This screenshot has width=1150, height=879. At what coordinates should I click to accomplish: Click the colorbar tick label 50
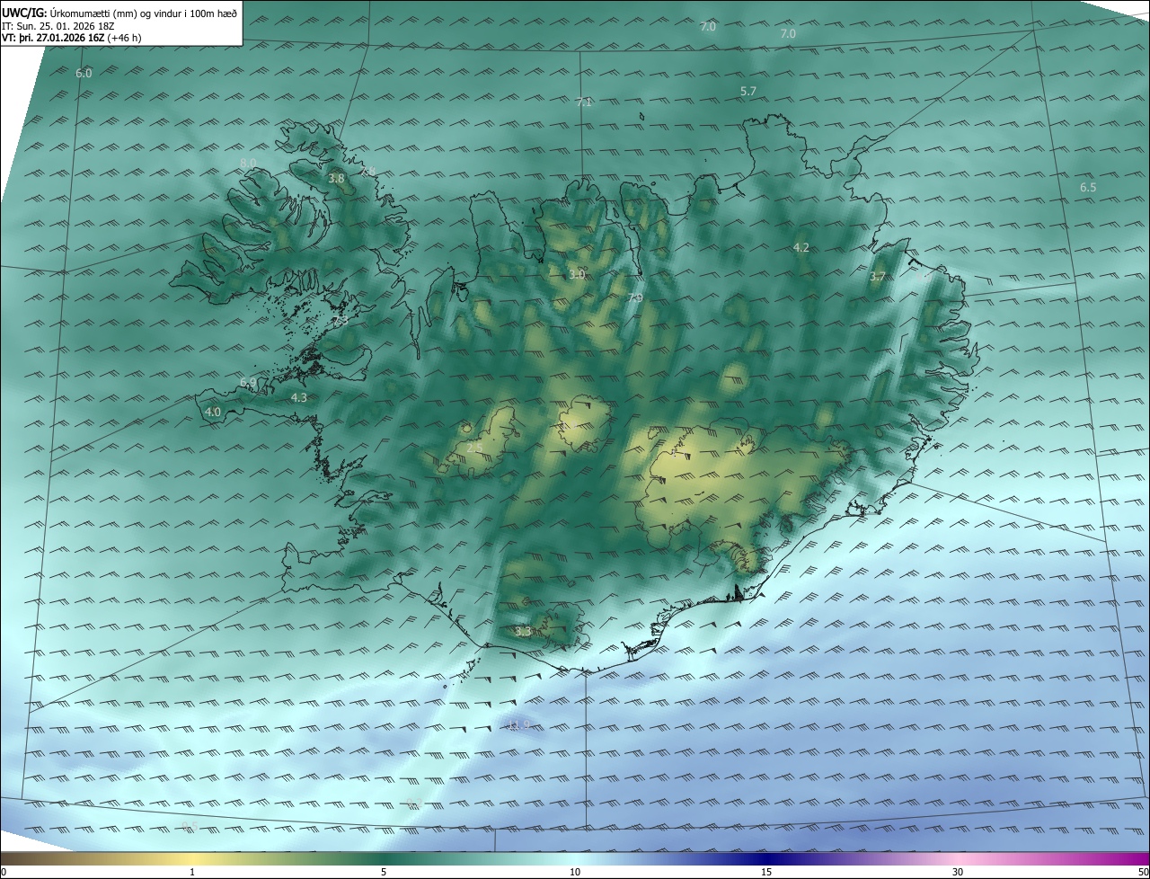(1142, 872)
